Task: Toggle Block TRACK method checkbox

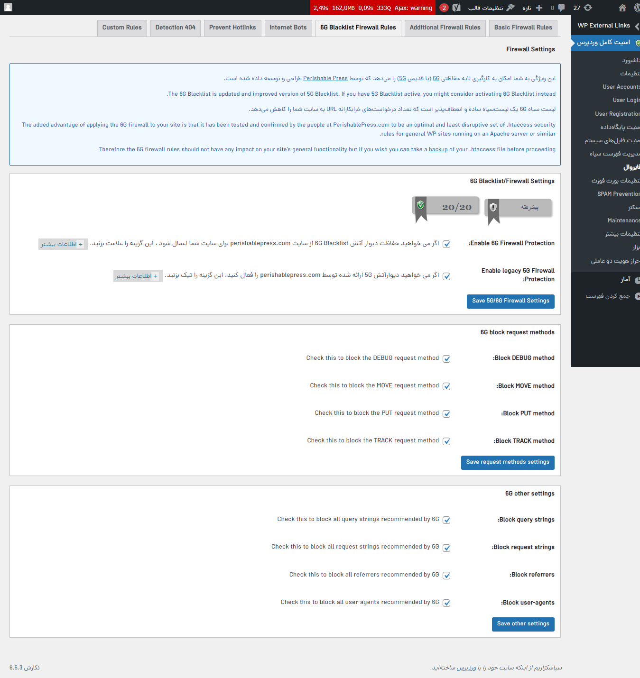Action: click(446, 441)
